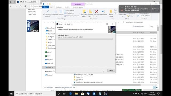Viewport: 171px width, 96px height.
Task: Open the Community link in browser
Action: point(32,12)
